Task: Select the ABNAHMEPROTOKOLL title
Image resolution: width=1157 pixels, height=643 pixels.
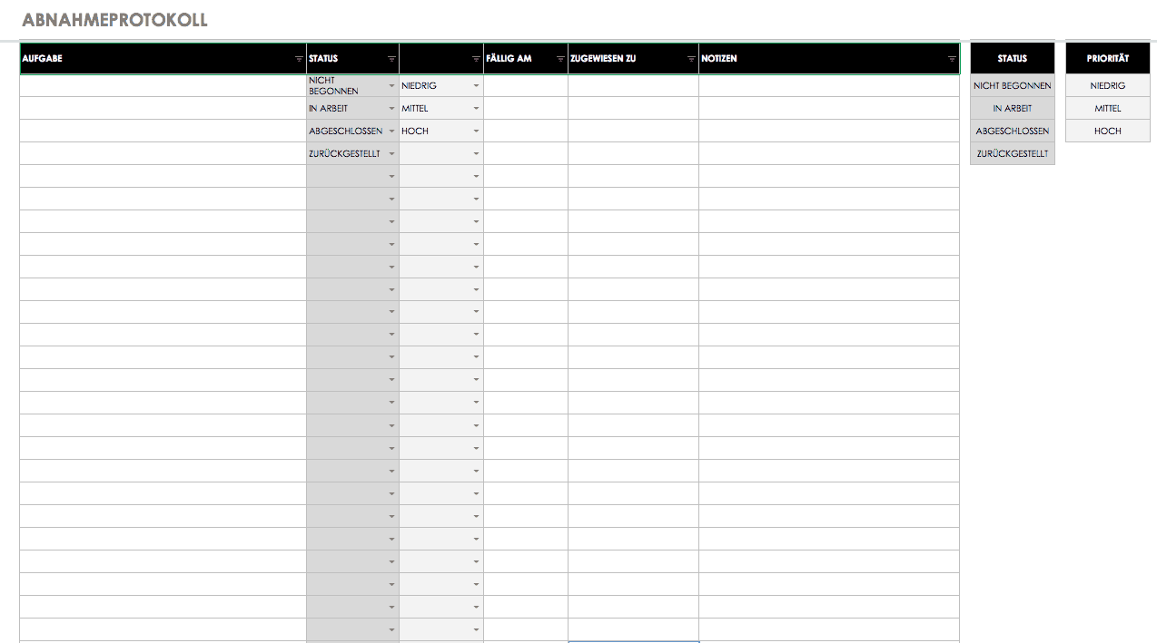Action: 114,20
